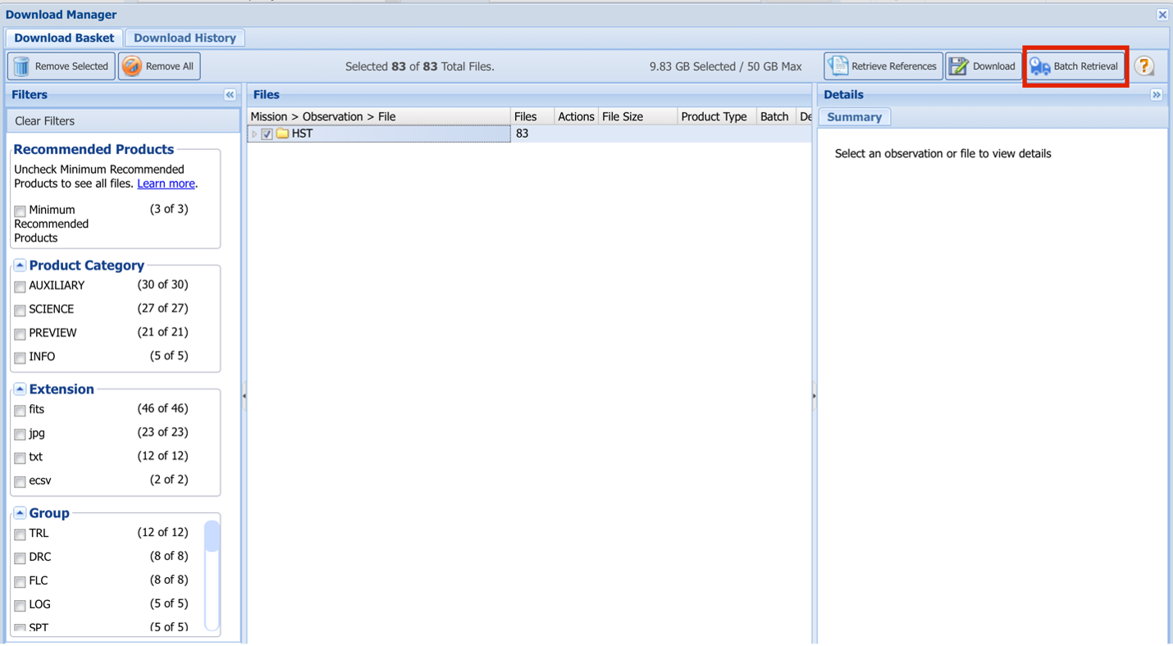The width and height of the screenshot is (1173, 646).
Task: Switch to the Download History tab
Action: point(185,38)
